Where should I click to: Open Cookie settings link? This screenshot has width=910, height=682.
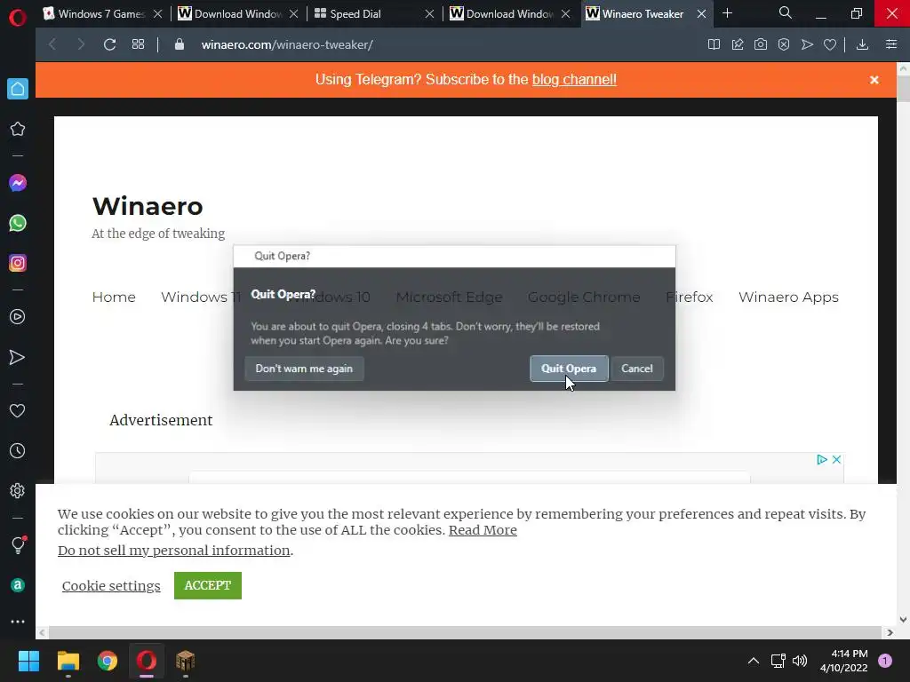111,586
